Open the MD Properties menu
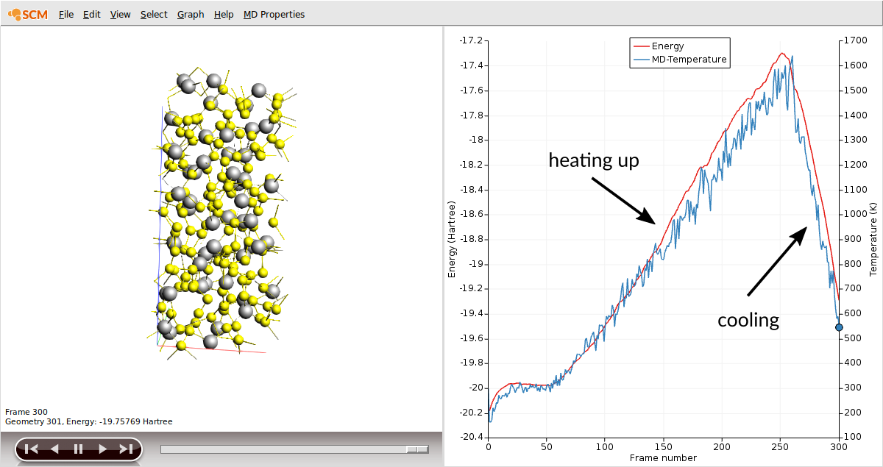 [x=274, y=14]
